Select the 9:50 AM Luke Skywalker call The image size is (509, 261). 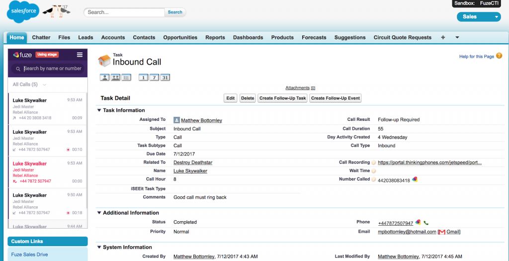[47, 204]
